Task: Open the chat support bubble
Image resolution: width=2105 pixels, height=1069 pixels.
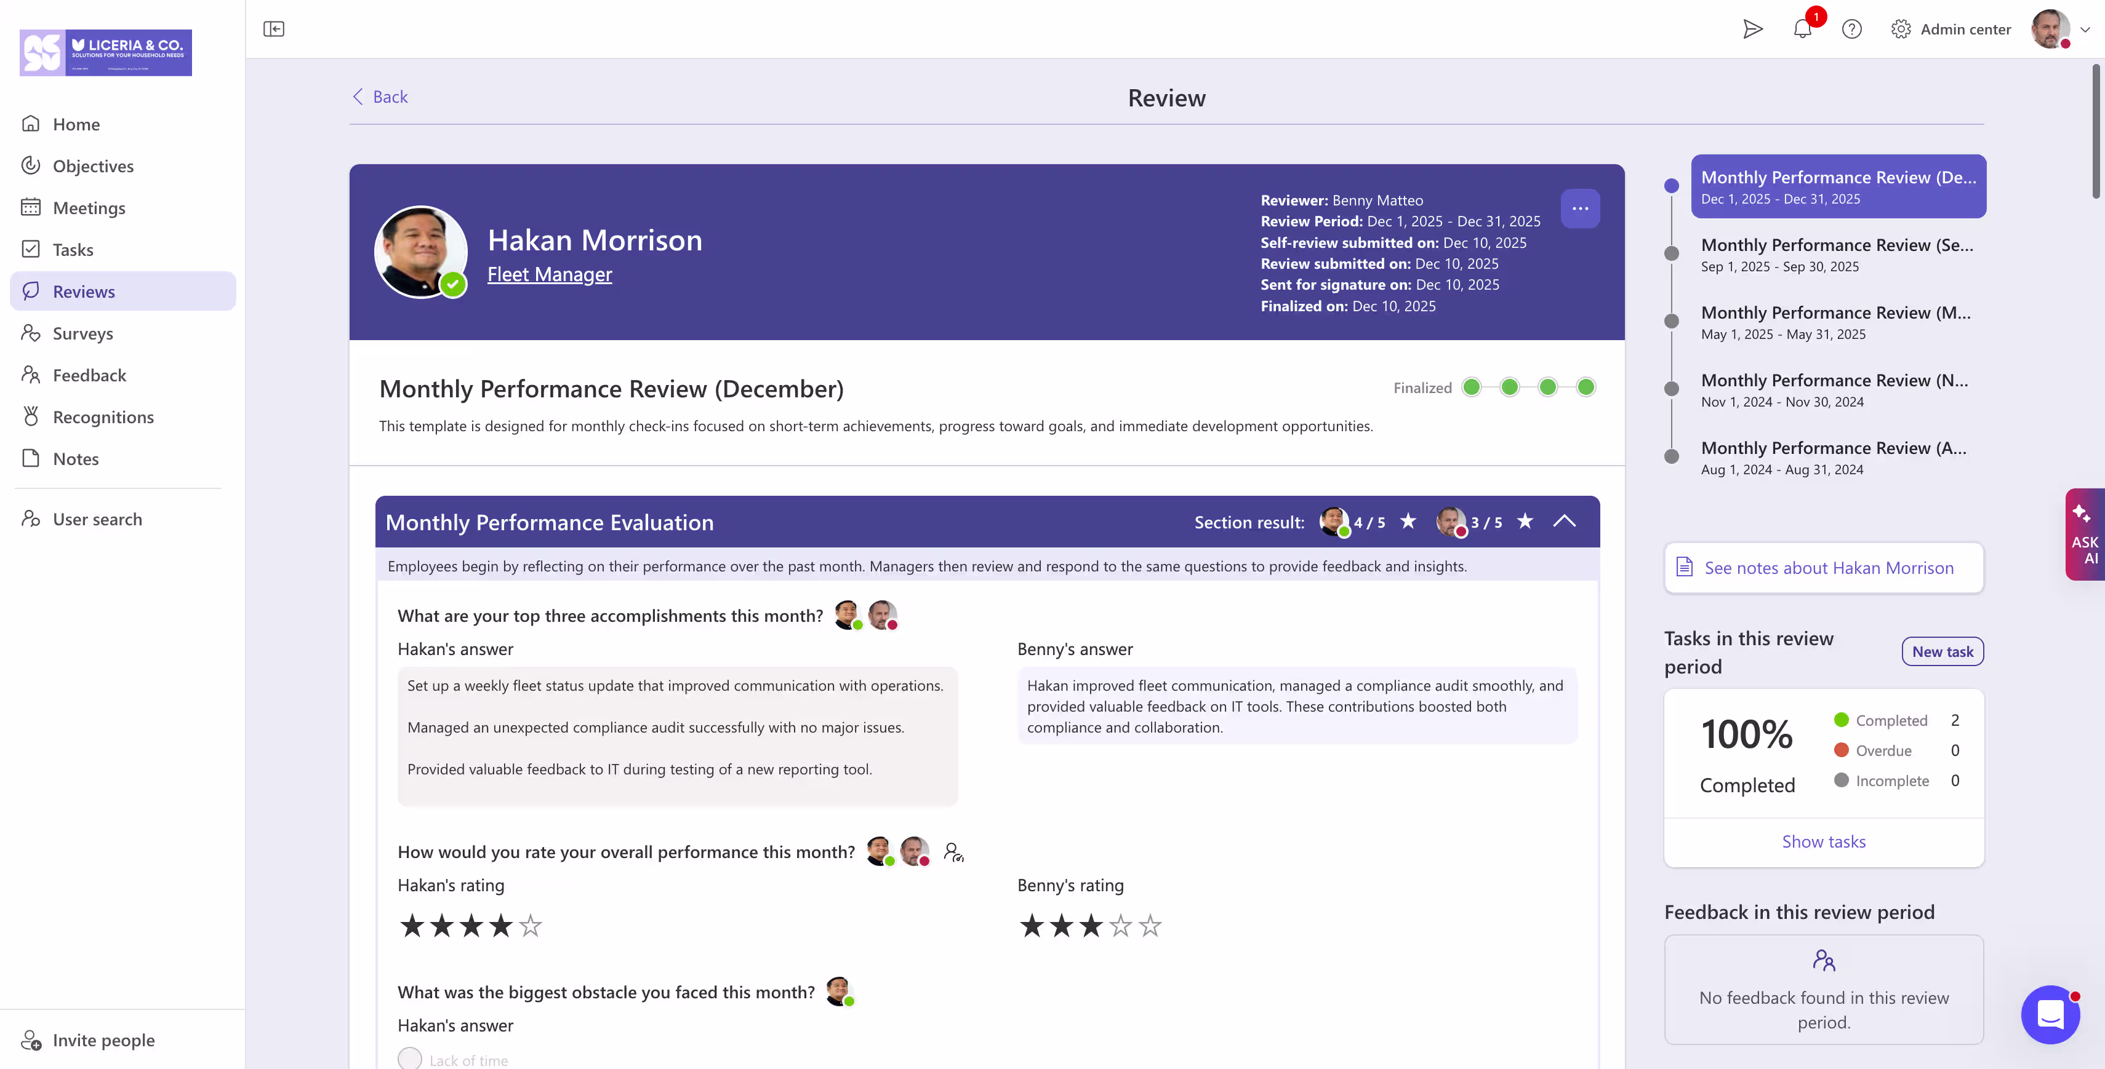Action: [2050, 1014]
